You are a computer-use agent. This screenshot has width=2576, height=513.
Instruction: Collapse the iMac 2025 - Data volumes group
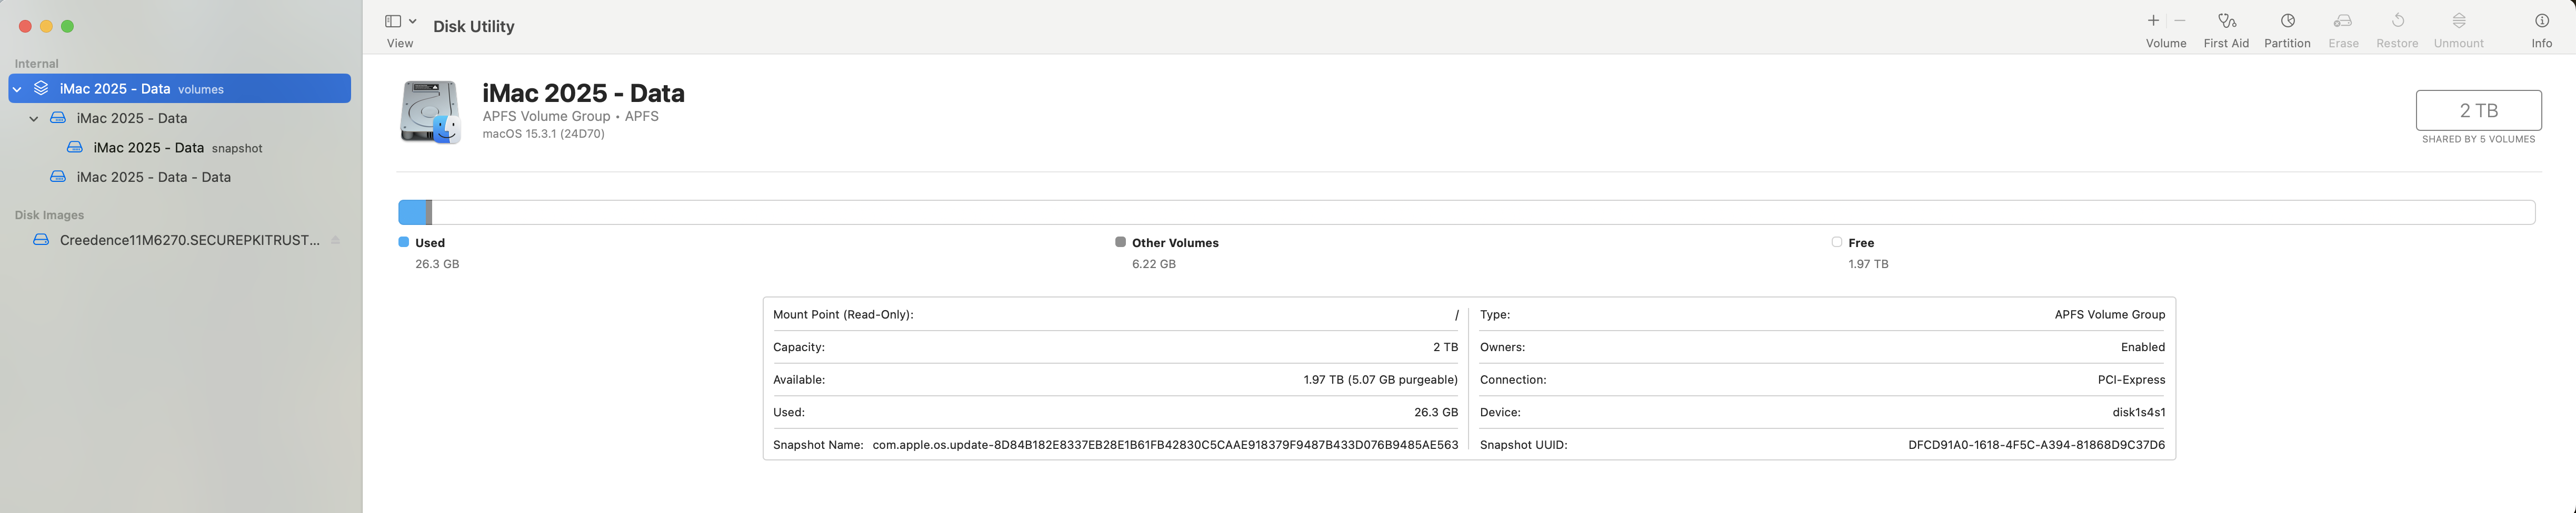pyautogui.click(x=17, y=89)
